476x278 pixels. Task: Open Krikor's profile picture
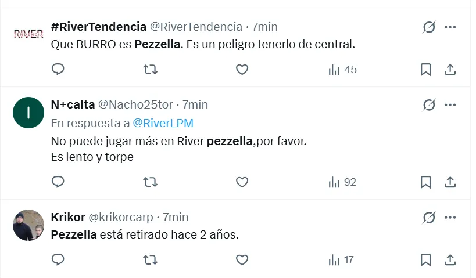[x=28, y=225]
